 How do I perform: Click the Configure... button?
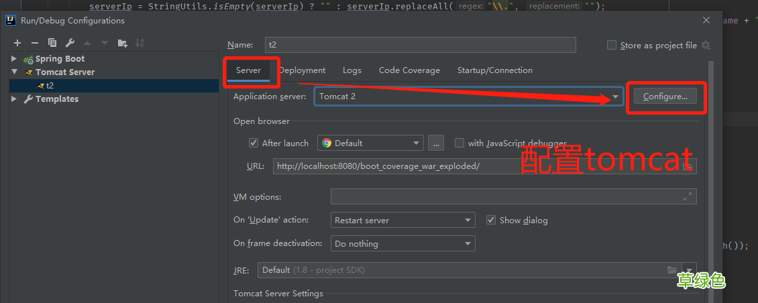[665, 96]
